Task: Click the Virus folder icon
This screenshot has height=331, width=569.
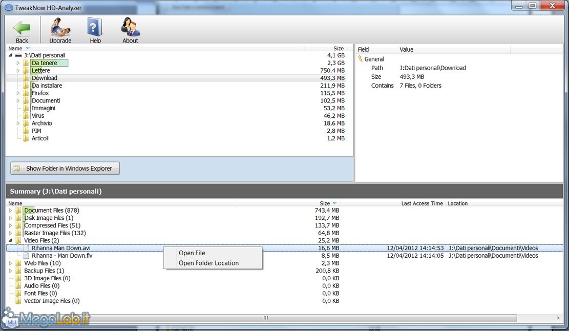Action: (x=26, y=116)
